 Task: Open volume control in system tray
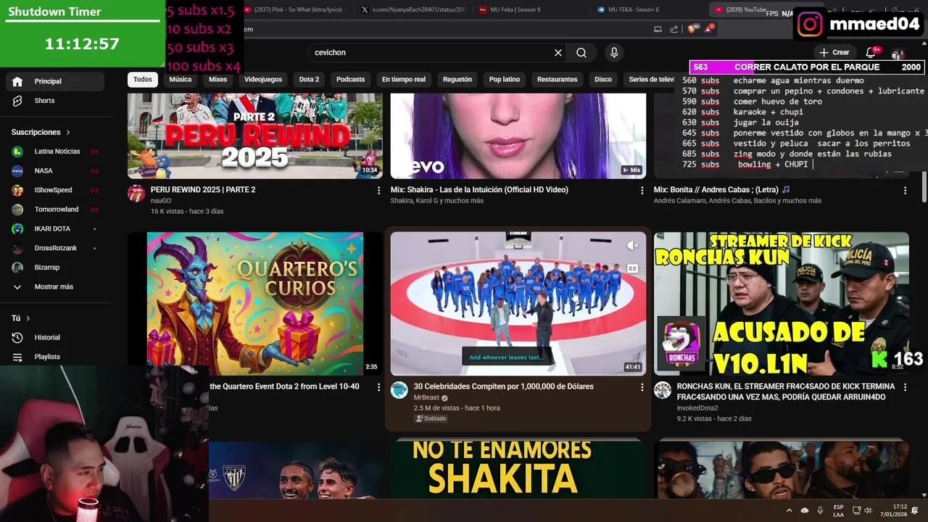(x=869, y=510)
